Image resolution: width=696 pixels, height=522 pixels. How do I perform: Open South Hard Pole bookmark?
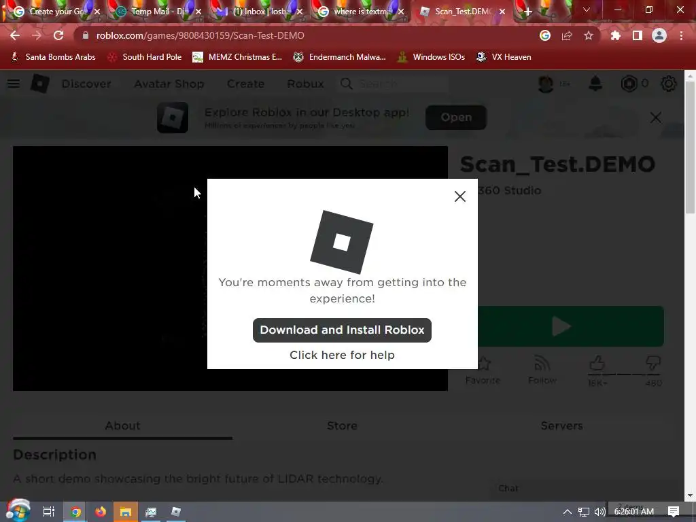[x=145, y=57]
